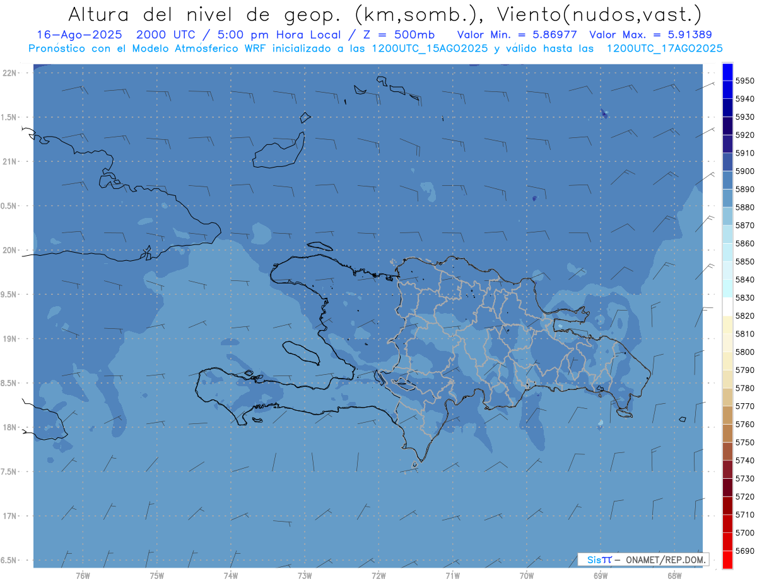This screenshot has width=757, height=584.
Task: Click the 21N latitude axis label
Action: pos(11,161)
